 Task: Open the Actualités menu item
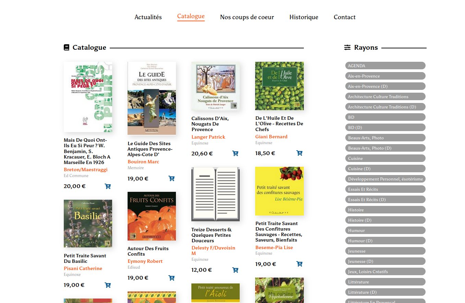[x=148, y=17]
